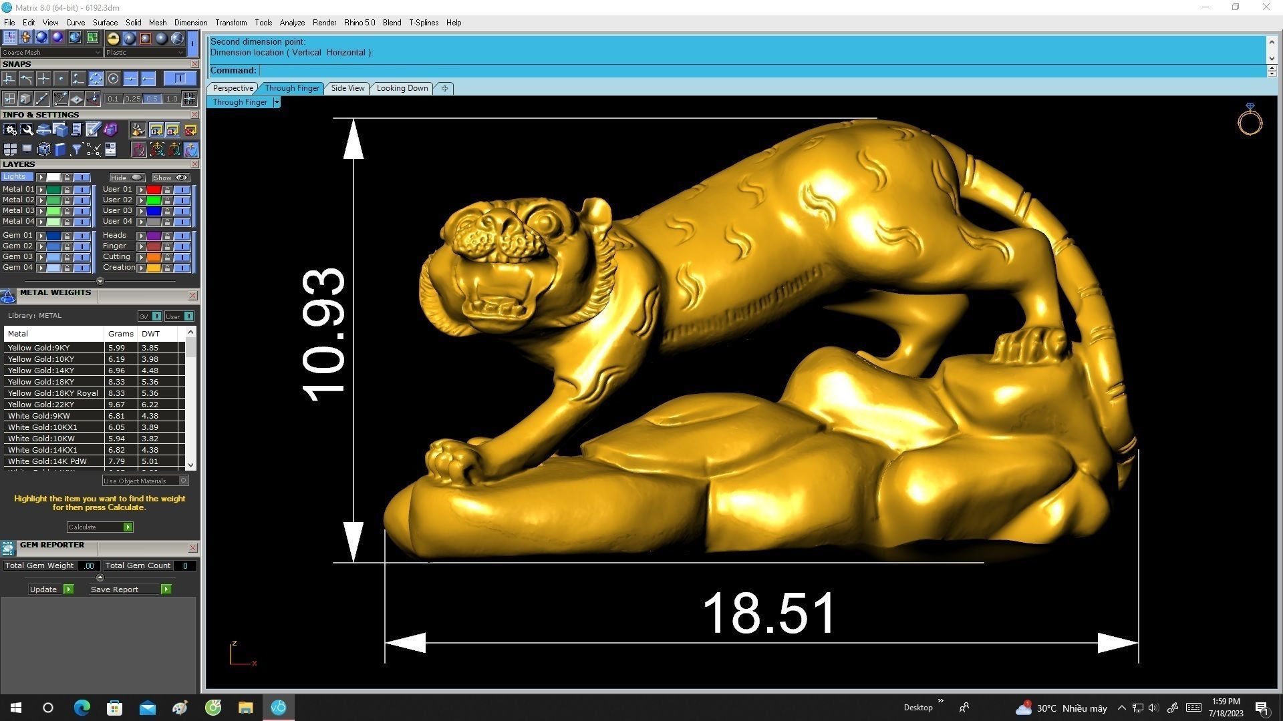
Task: Toggle Metal 01 layer on/off switch
Action: click(82, 190)
